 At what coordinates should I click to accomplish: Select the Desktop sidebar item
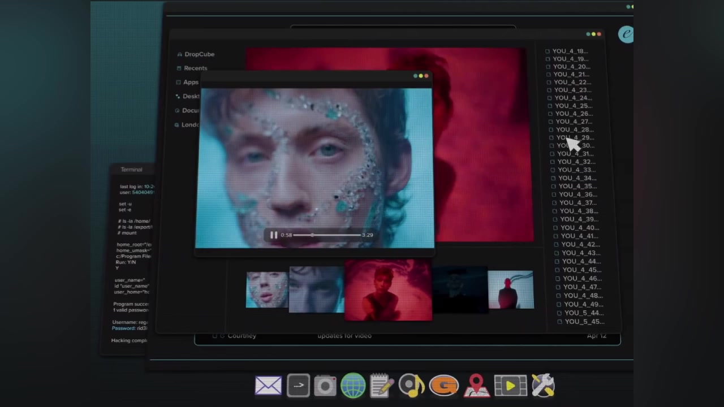coord(191,97)
